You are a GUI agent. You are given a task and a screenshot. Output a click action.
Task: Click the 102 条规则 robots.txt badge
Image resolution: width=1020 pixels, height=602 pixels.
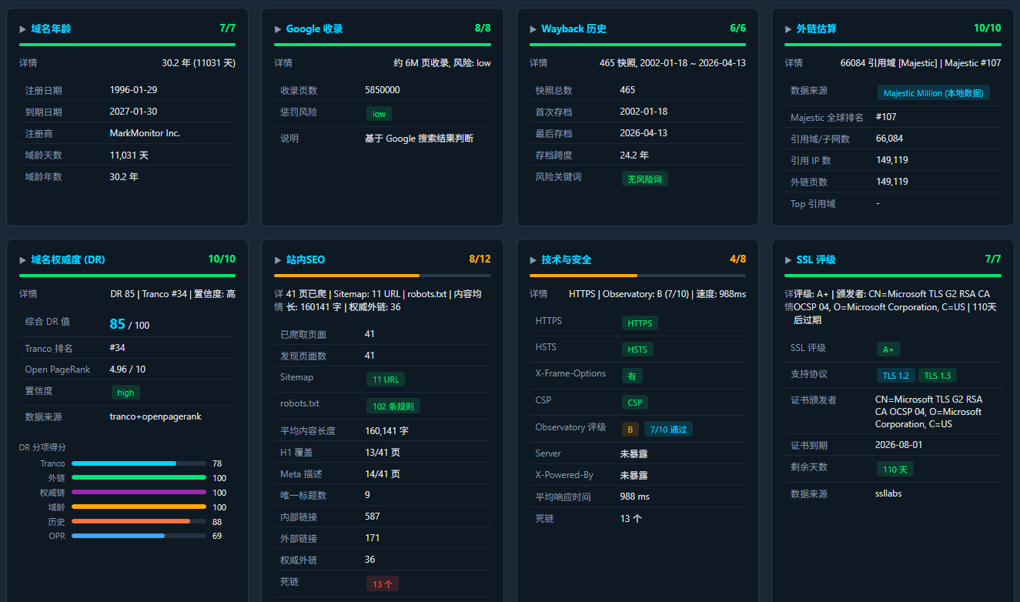tap(393, 406)
